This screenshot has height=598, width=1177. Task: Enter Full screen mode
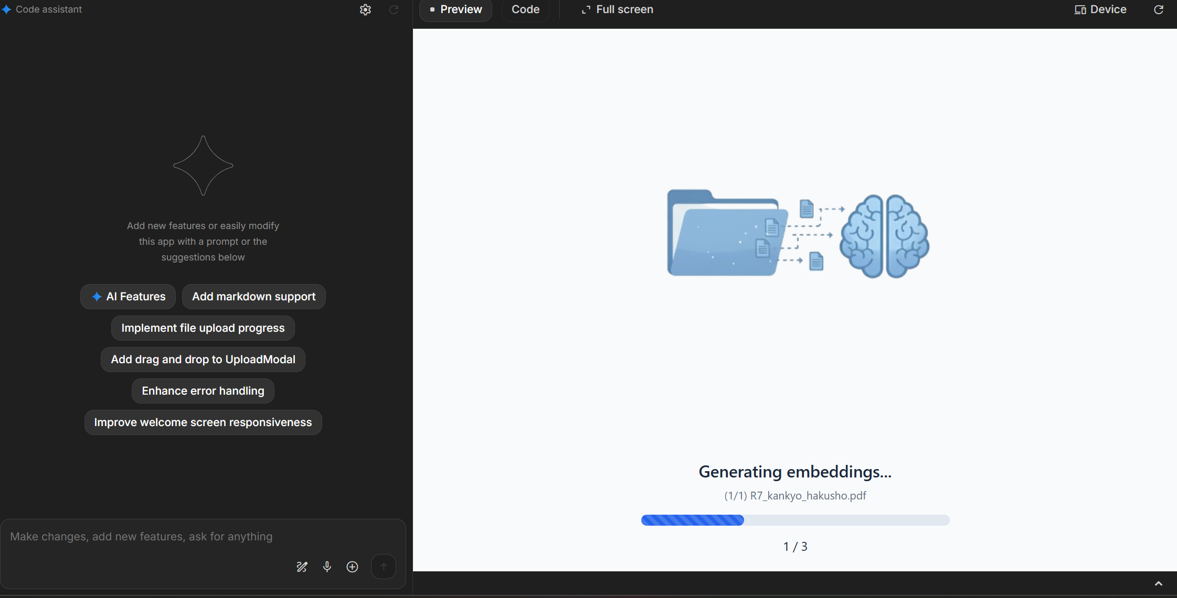617,9
